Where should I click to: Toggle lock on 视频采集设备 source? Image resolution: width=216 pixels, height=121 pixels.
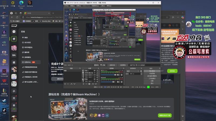(97, 73)
